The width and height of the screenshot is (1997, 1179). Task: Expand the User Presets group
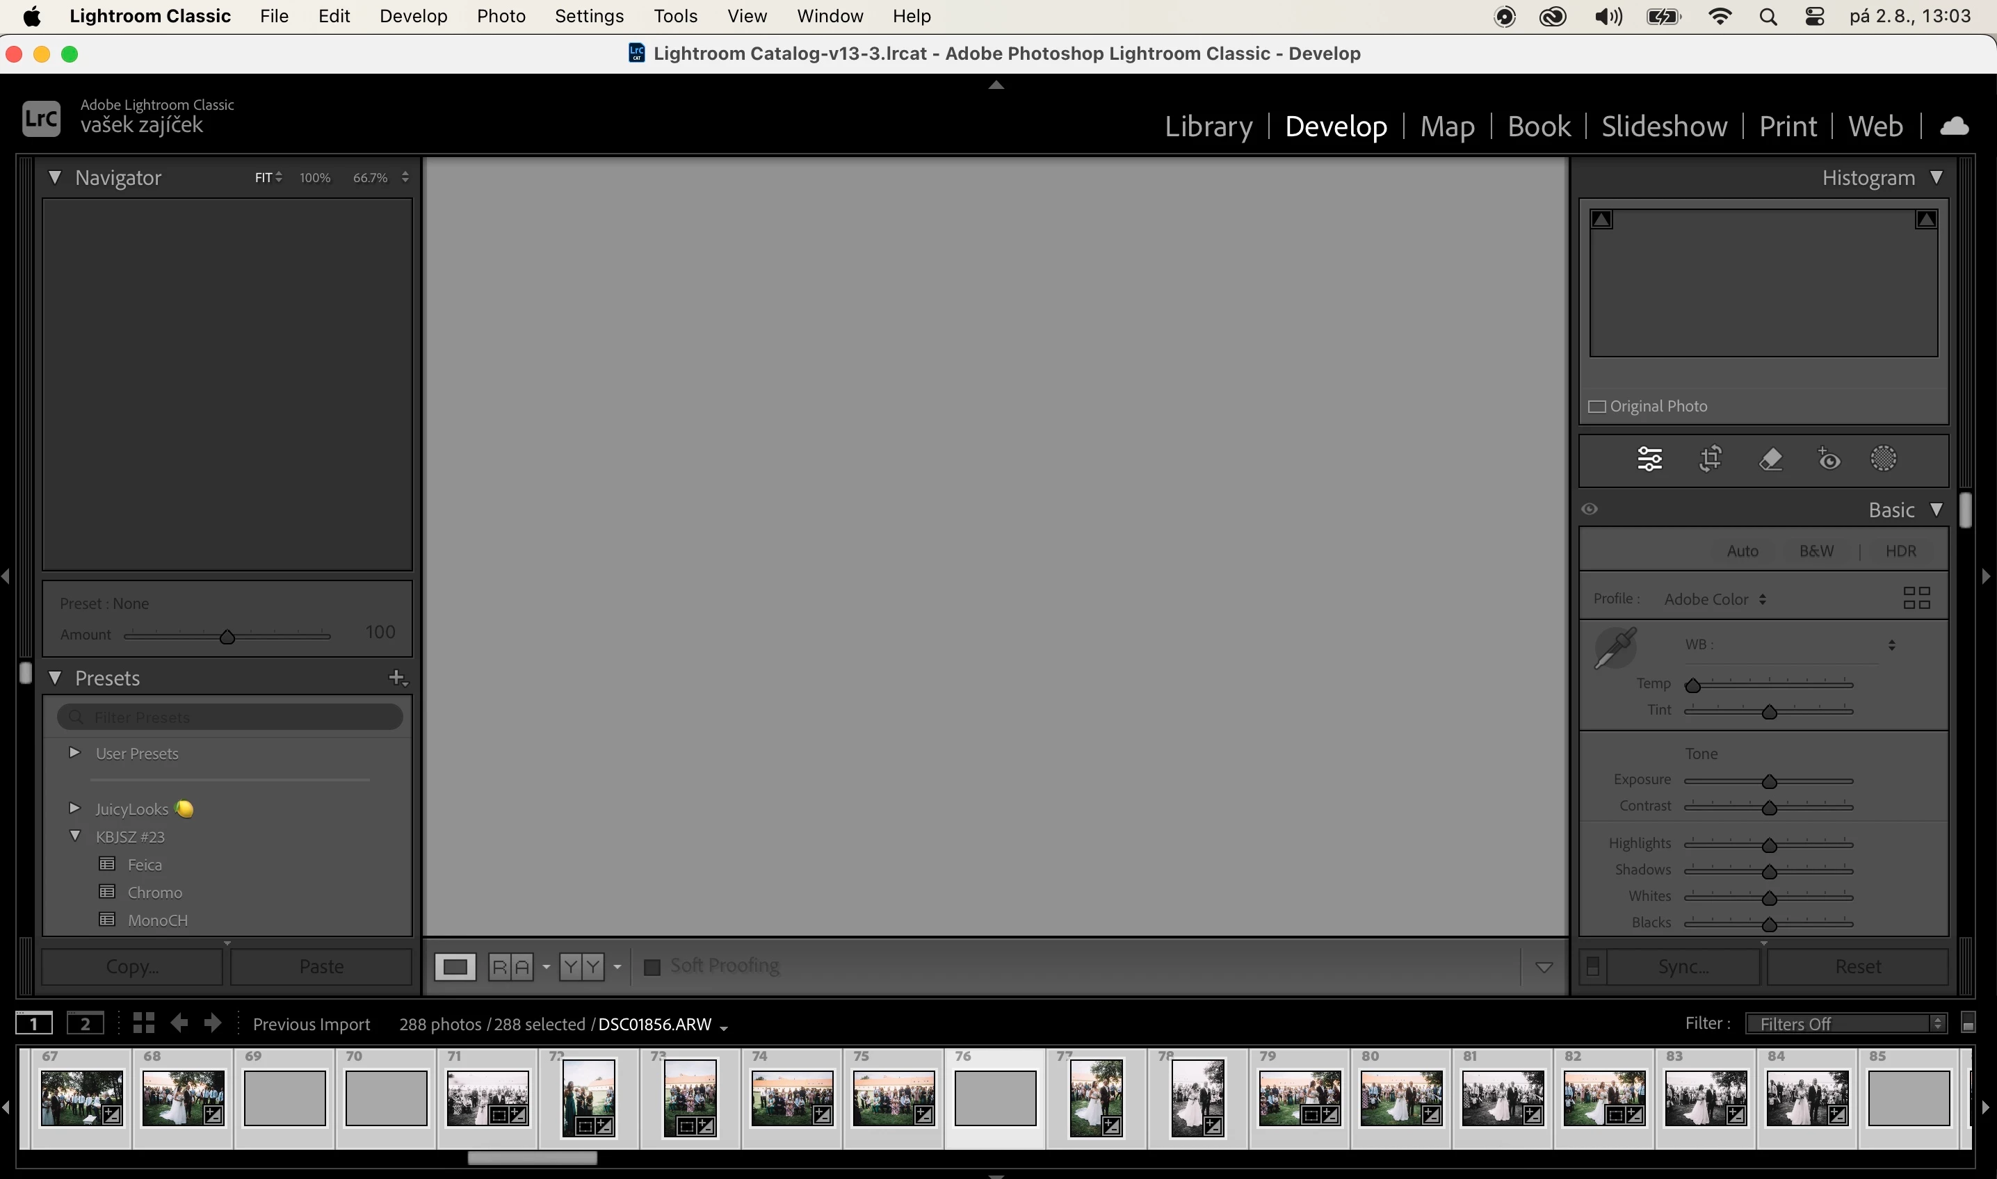click(74, 752)
